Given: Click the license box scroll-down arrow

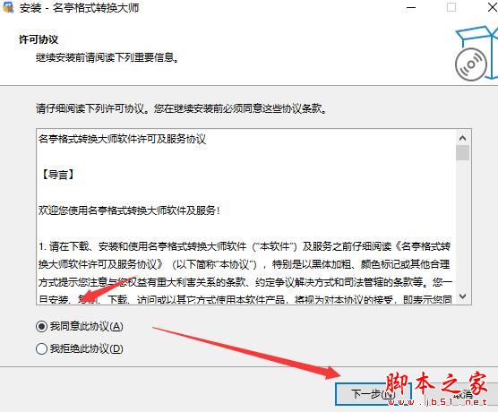Looking at the screenshot, I should point(462,296).
